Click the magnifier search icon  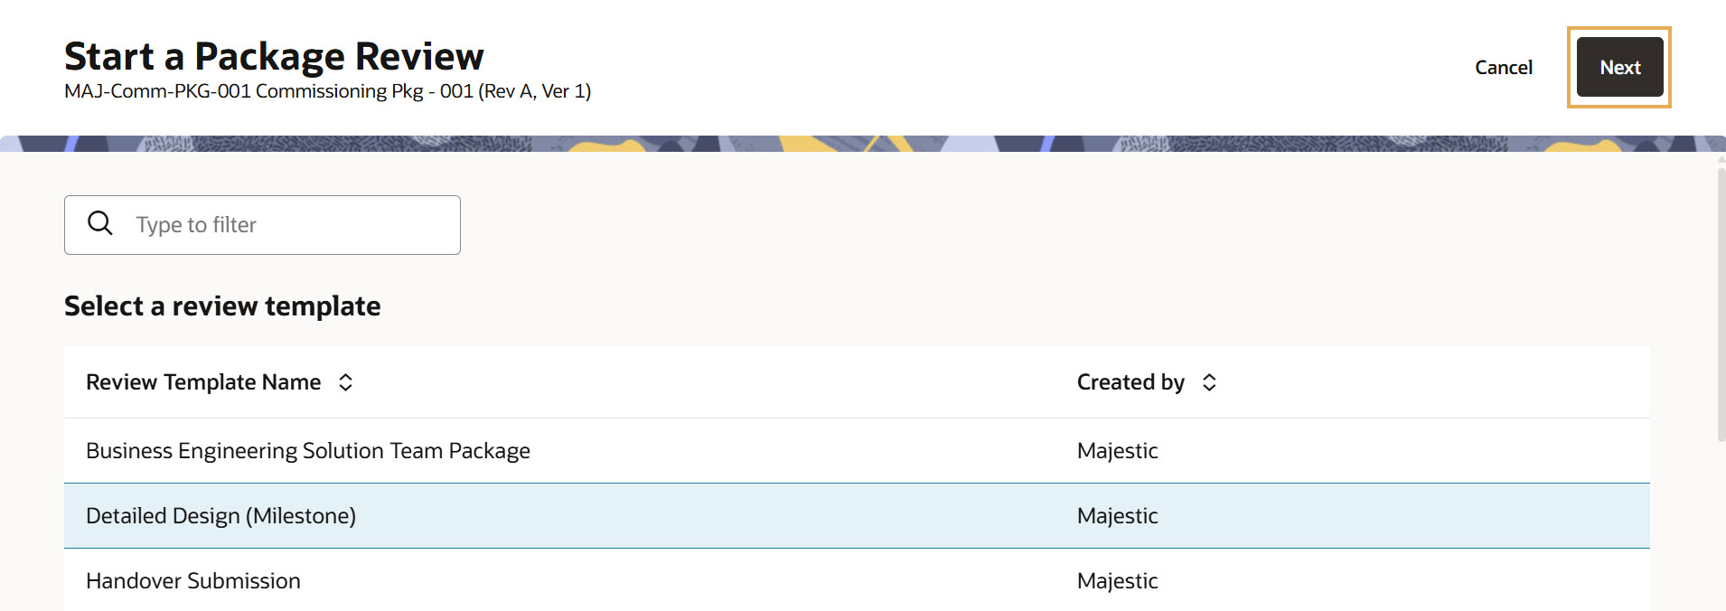(x=100, y=223)
